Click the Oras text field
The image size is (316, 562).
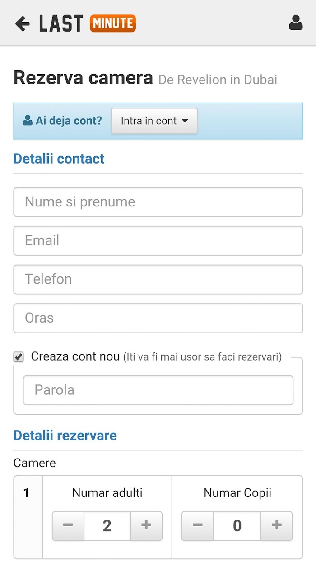tap(158, 318)
